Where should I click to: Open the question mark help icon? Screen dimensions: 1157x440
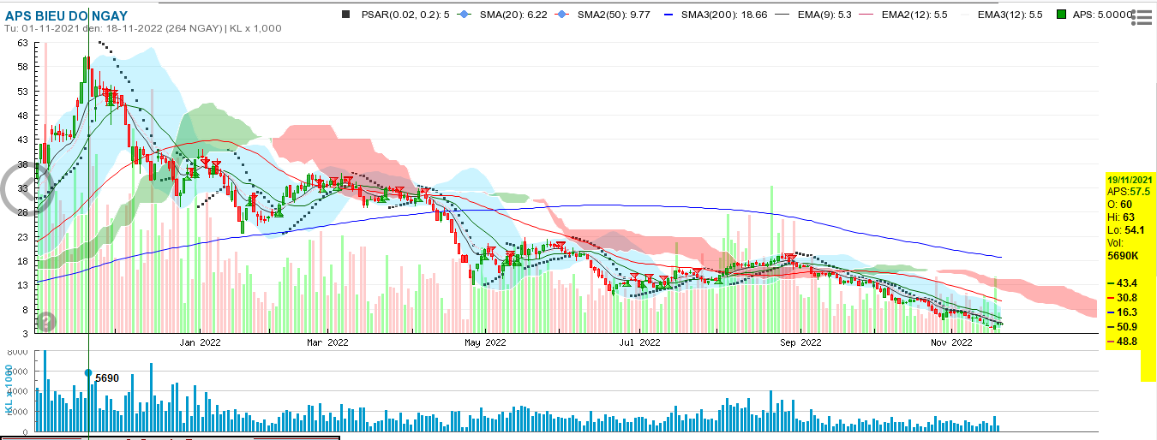(x=46, y=321)
